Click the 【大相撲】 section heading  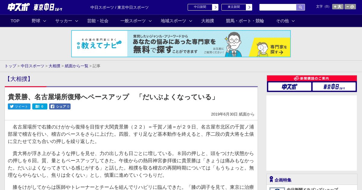point(19,79)
